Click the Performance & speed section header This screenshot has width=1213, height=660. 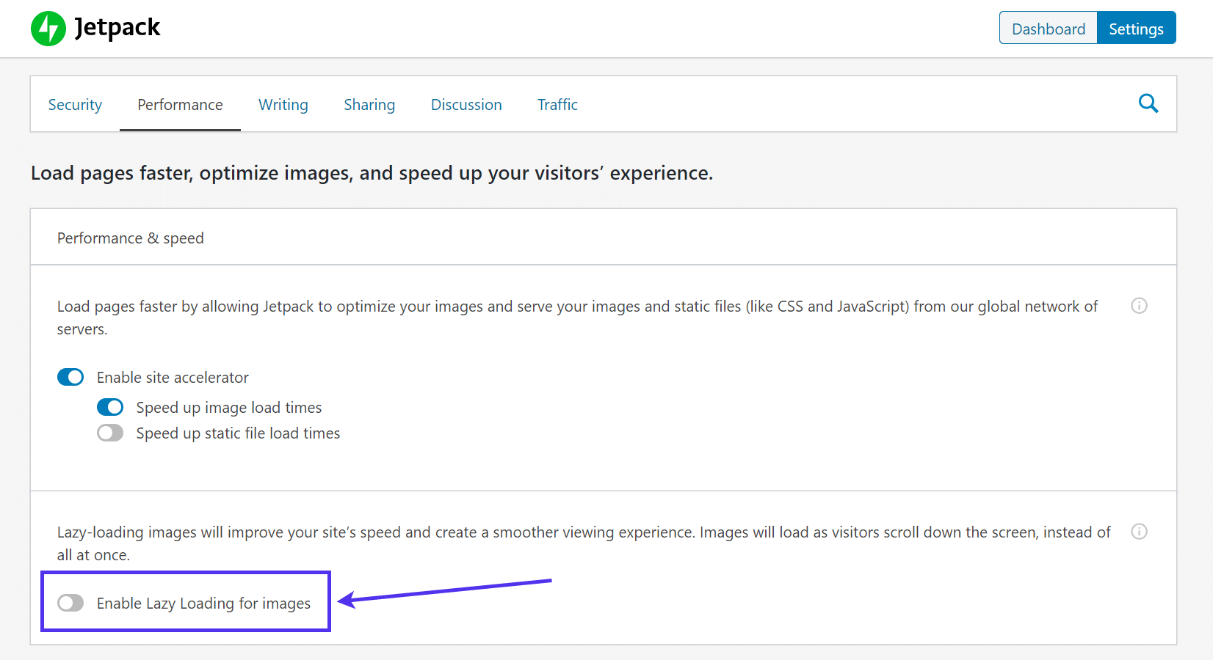pyautogui.click(x=131, y=238)
